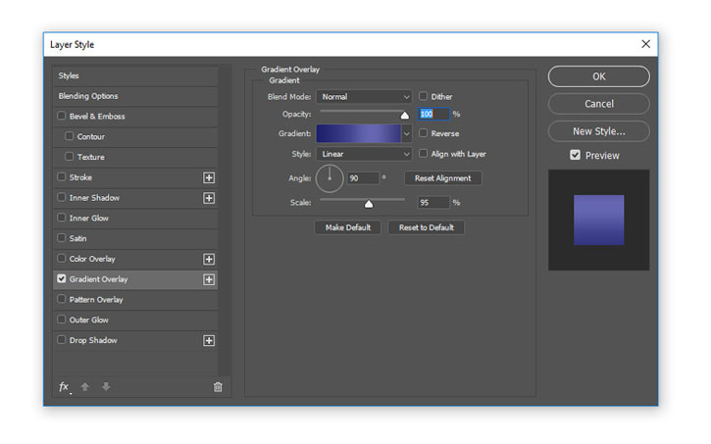Enable the Inner Shadow checkbox

pos(62,197)
